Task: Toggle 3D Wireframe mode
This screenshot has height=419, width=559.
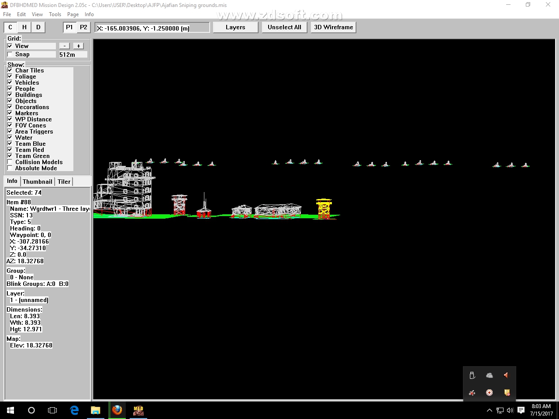Action: point(334,27)
